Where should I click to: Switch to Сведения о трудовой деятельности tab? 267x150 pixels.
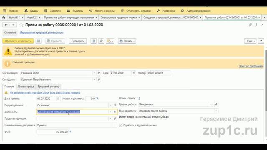point(171,17)
